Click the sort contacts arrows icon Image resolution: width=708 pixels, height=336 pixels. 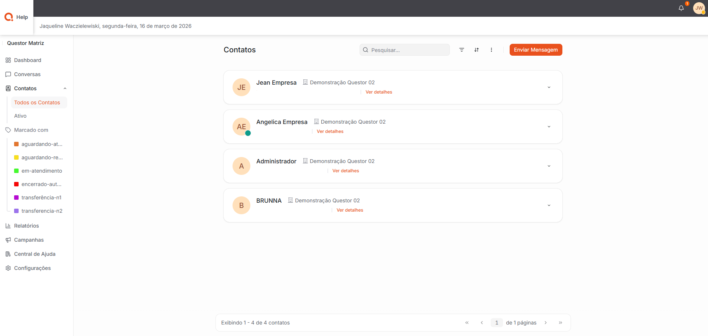477,50
